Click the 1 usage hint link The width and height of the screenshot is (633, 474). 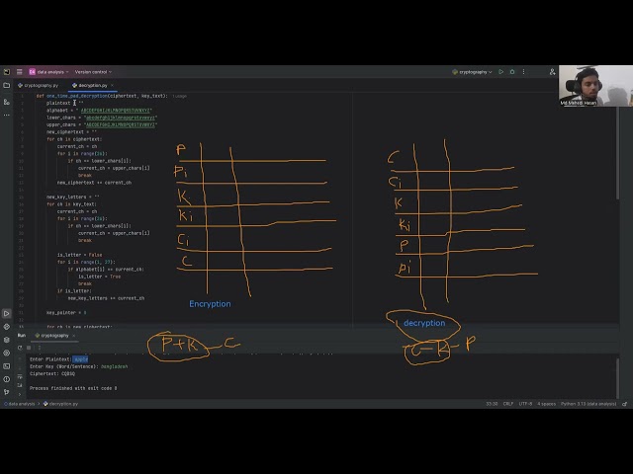pyautogui.click(x=180, y=96)
